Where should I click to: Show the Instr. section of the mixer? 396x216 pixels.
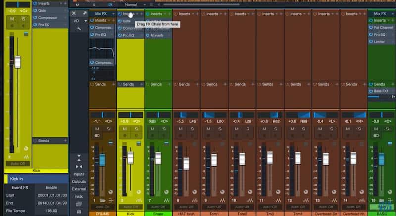pos(79,196)
